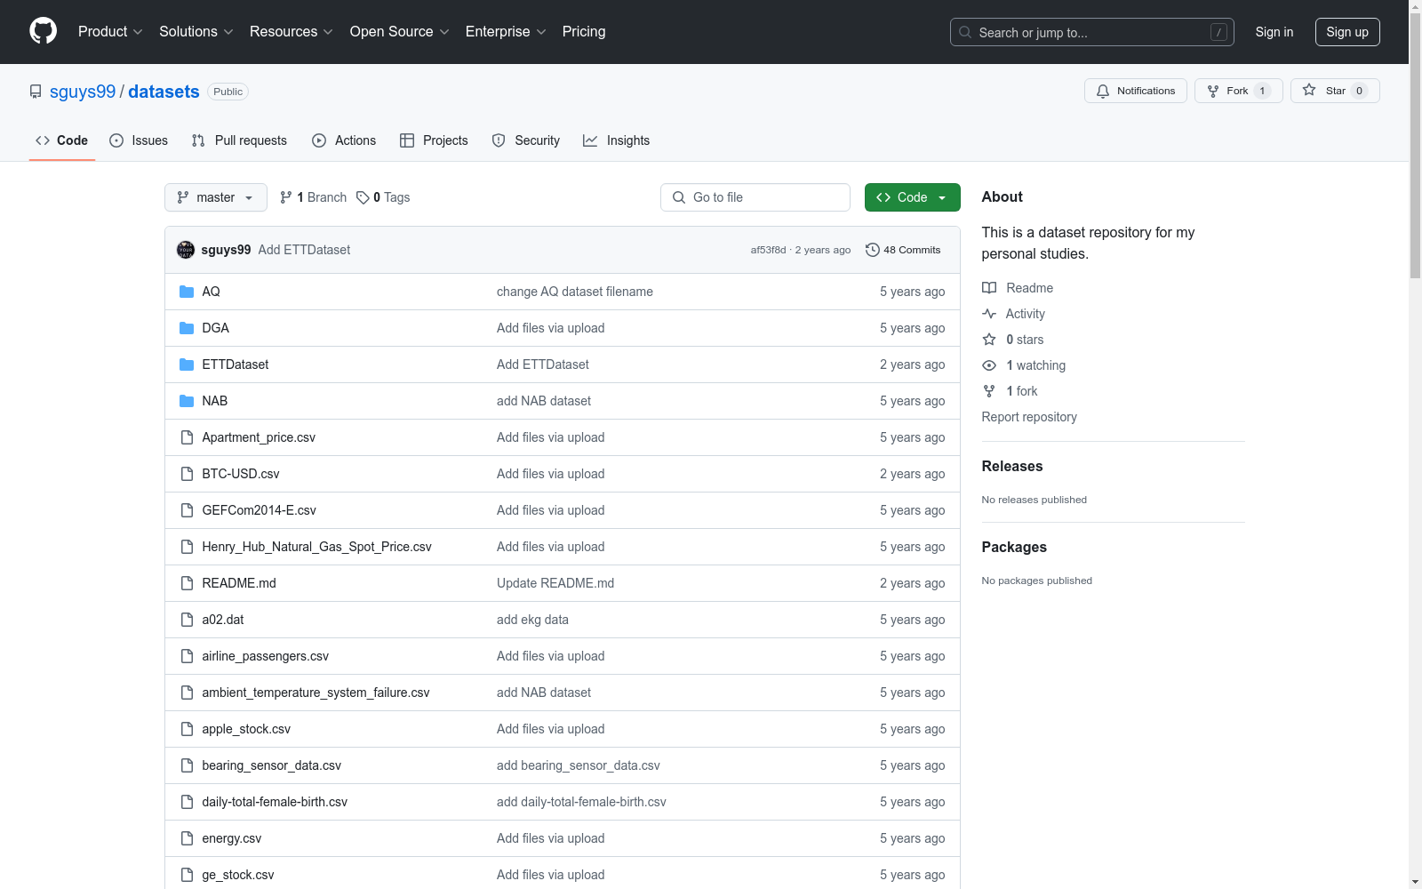Open the AQ folder icon

point(187,292)
